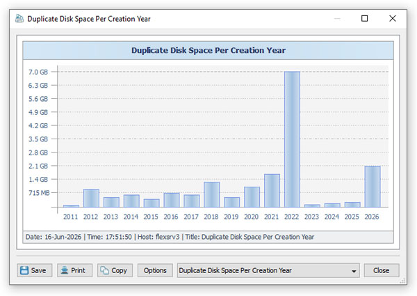Image resolution: width=417 pixels, height=296 pixels.
Task: Click the '1.4 GB' axis label
Action: (38, 179)
